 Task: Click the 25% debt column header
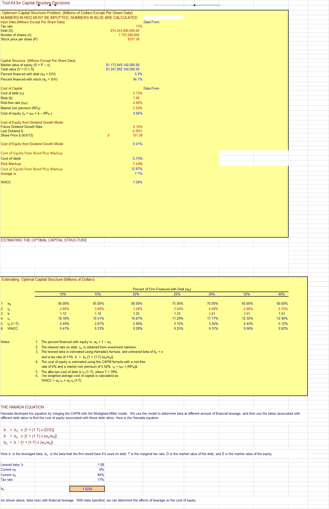pos(177,294)
